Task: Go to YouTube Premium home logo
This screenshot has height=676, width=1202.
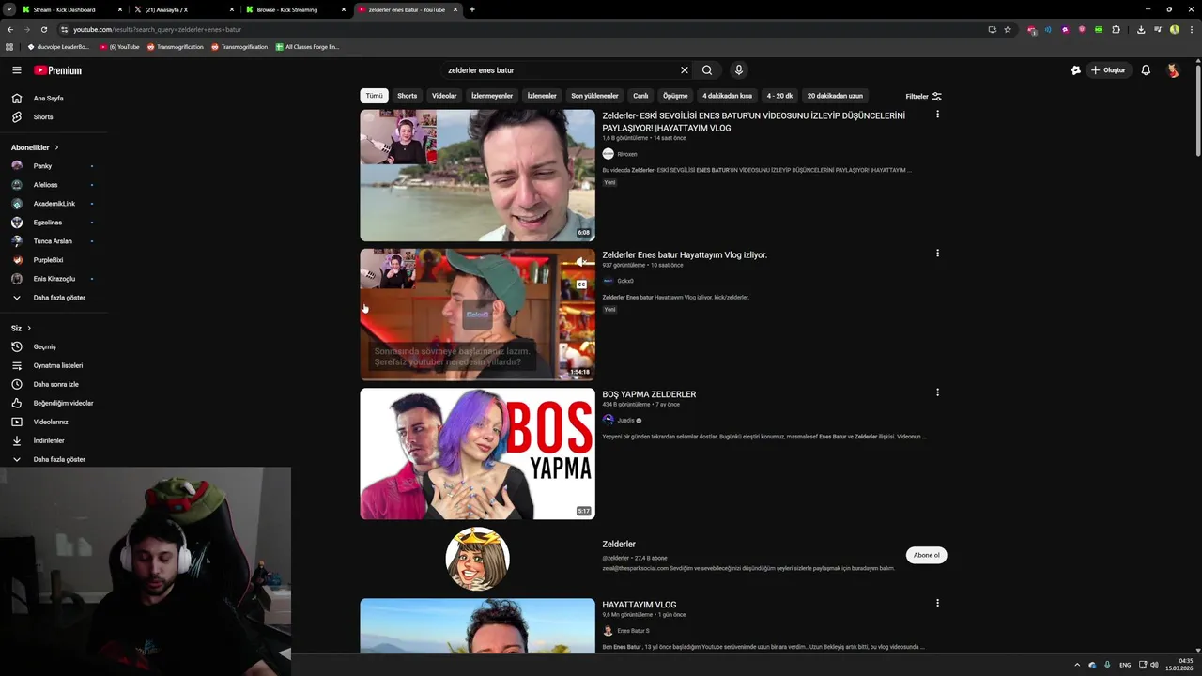Action: click(58, 70)
